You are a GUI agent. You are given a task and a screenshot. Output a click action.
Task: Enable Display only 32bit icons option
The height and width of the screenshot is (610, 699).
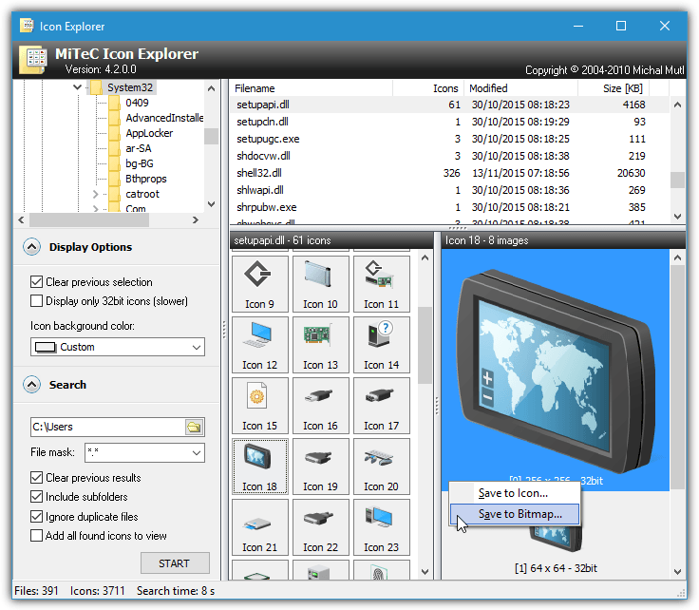click(x=37, y=301)
